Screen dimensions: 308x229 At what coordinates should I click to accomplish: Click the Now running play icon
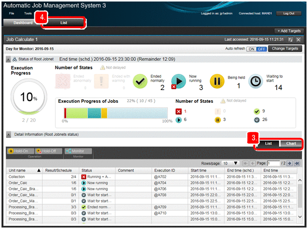click(178, 81)
